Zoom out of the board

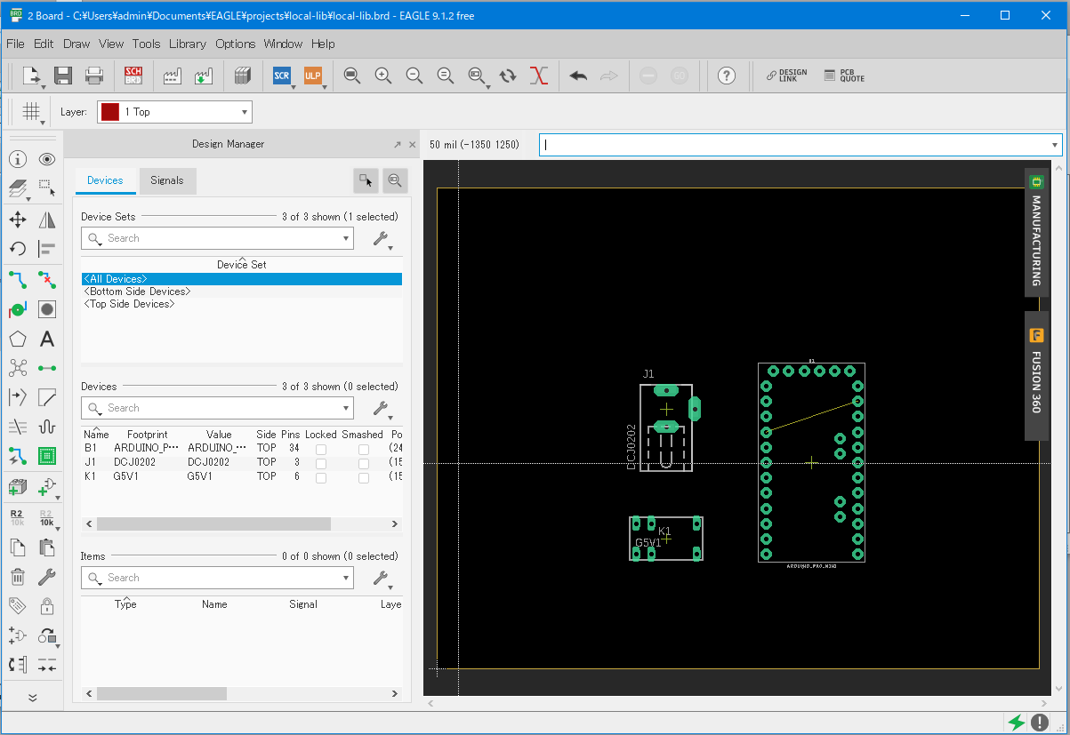click(414, 76)
